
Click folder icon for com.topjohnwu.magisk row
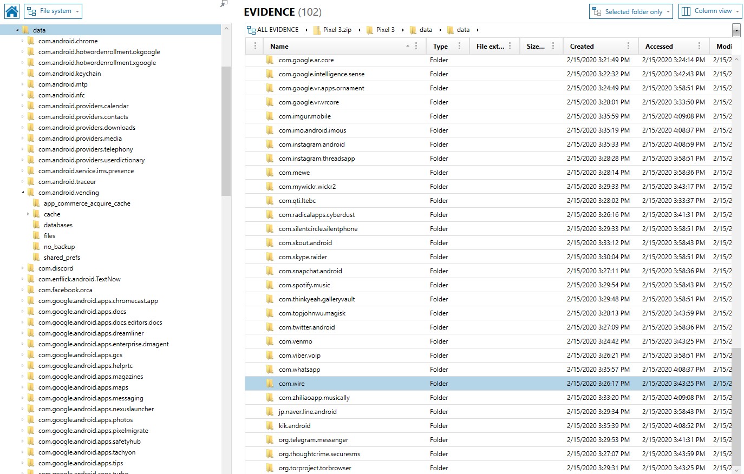point(270,313)
